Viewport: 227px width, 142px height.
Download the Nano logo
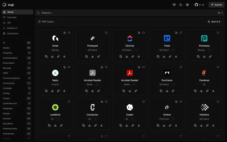click(x=52, y=91)
